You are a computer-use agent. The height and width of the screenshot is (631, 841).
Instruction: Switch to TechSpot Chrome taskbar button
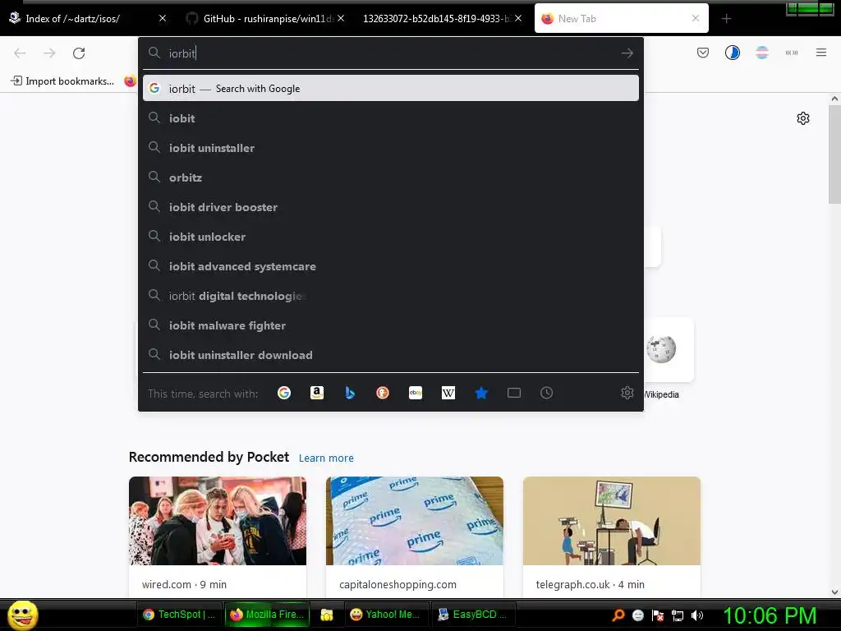pos(180,615)
